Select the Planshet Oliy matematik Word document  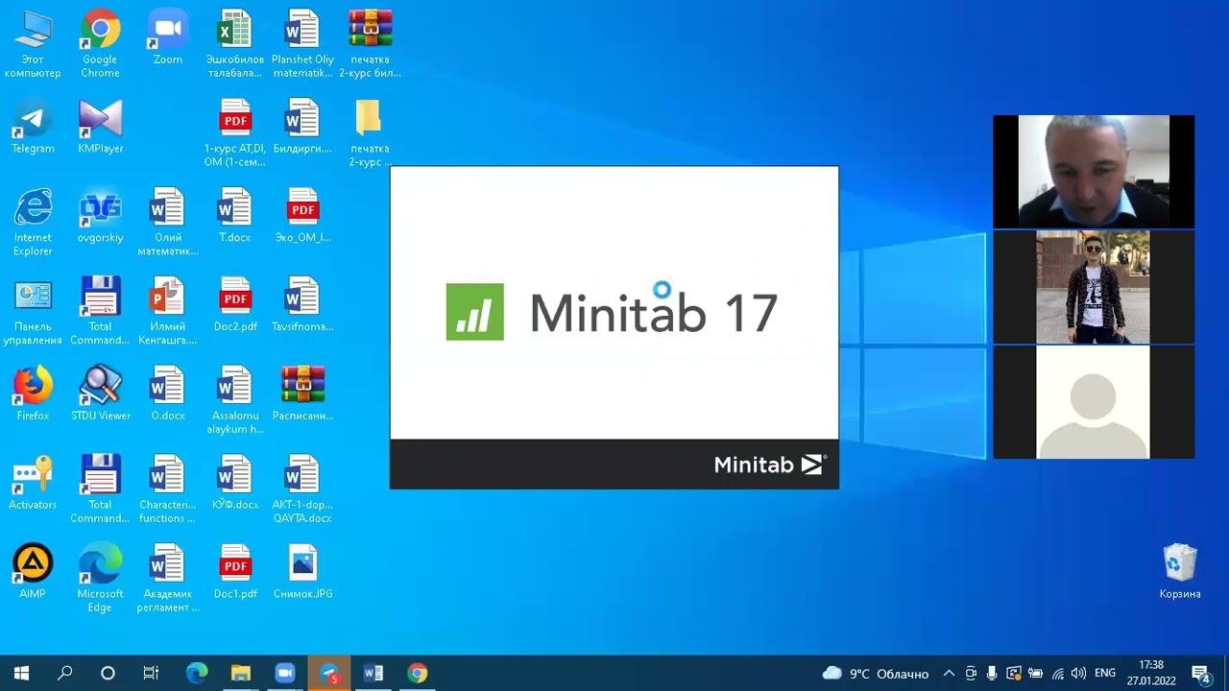pyautogui.click(x=302, y=44)
